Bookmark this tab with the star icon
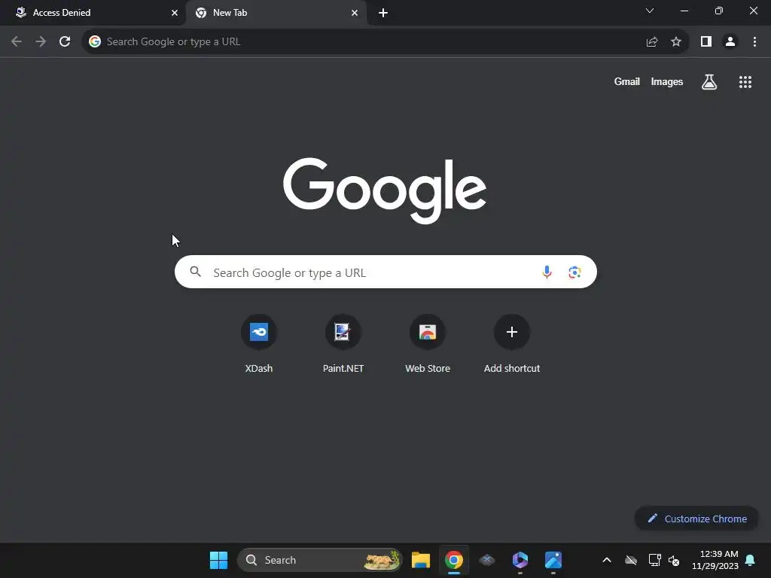Image resolution: width=771 pixels, height=578 pixels. click(676, 42)
